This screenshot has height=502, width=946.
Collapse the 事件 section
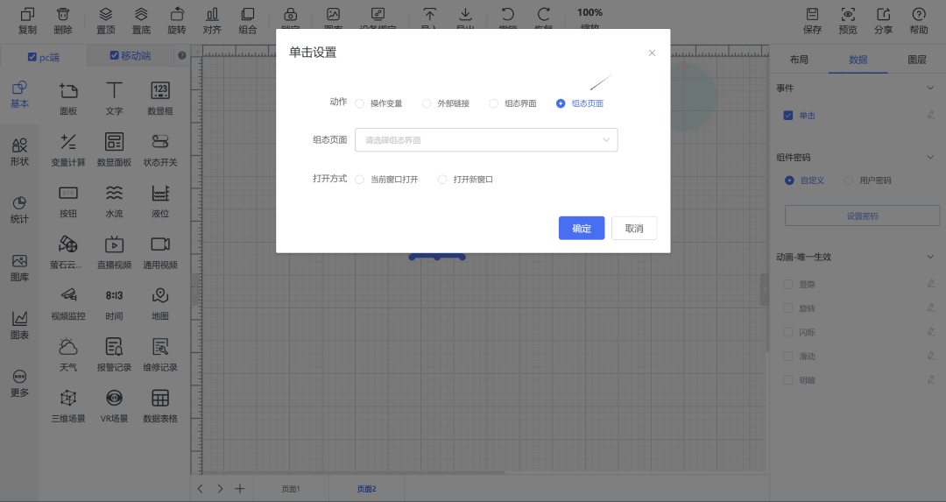coord(930,88)
